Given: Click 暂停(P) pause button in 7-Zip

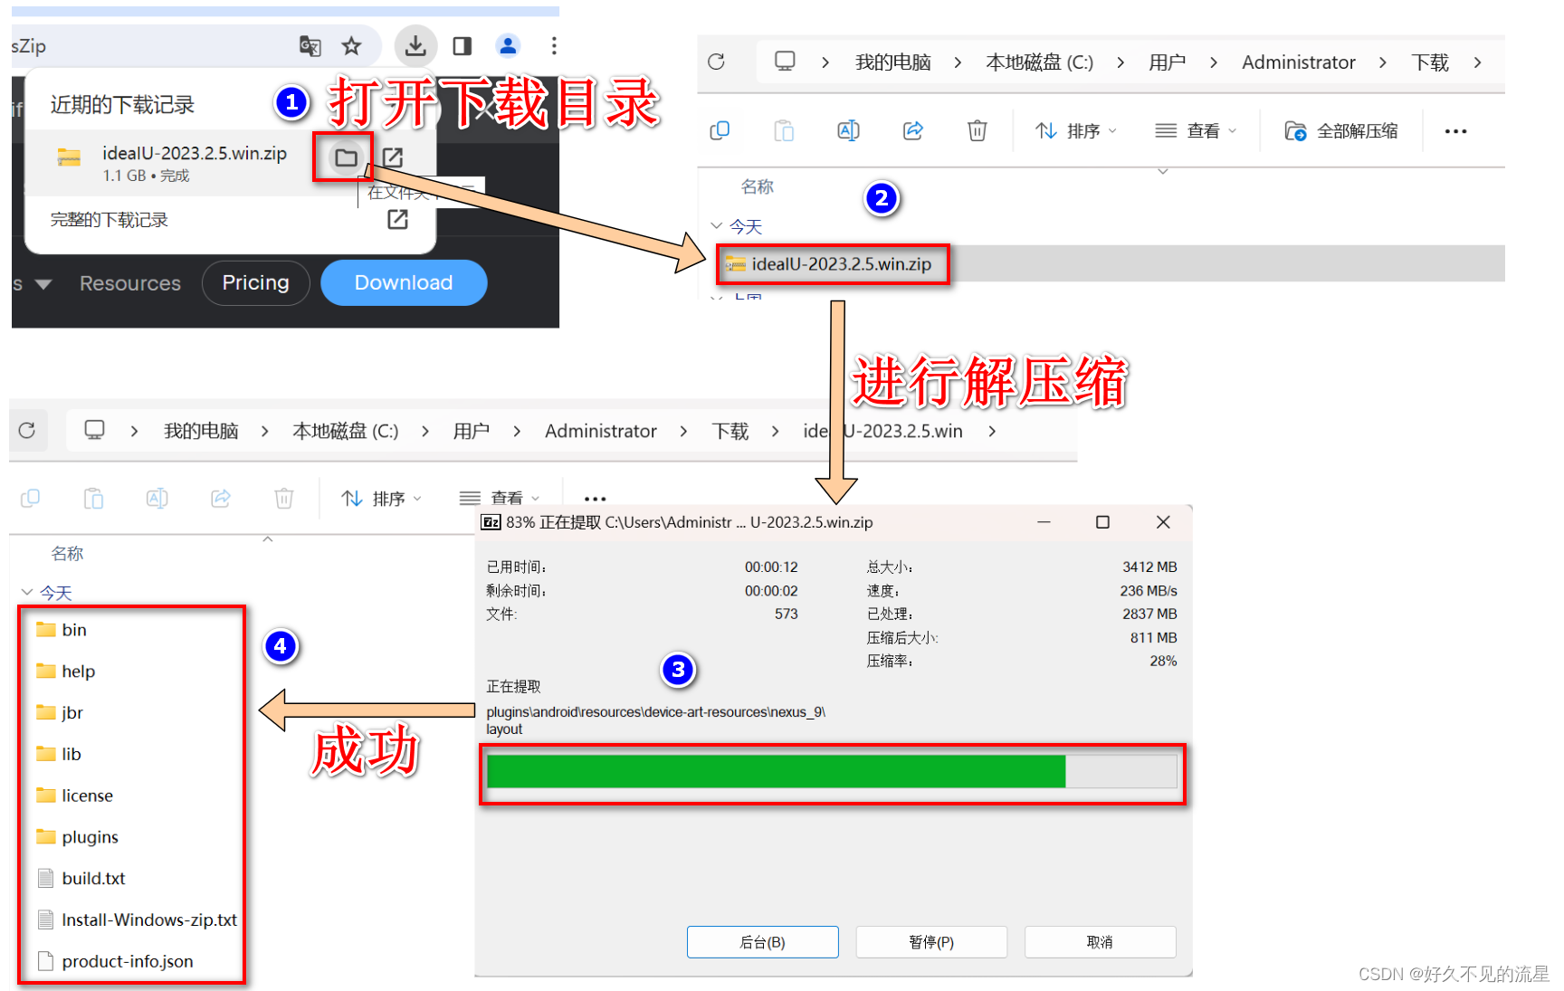Looking at the screenshot, I should tap(931, 942).
